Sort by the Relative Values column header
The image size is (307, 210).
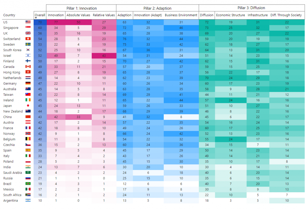[104, 15]
